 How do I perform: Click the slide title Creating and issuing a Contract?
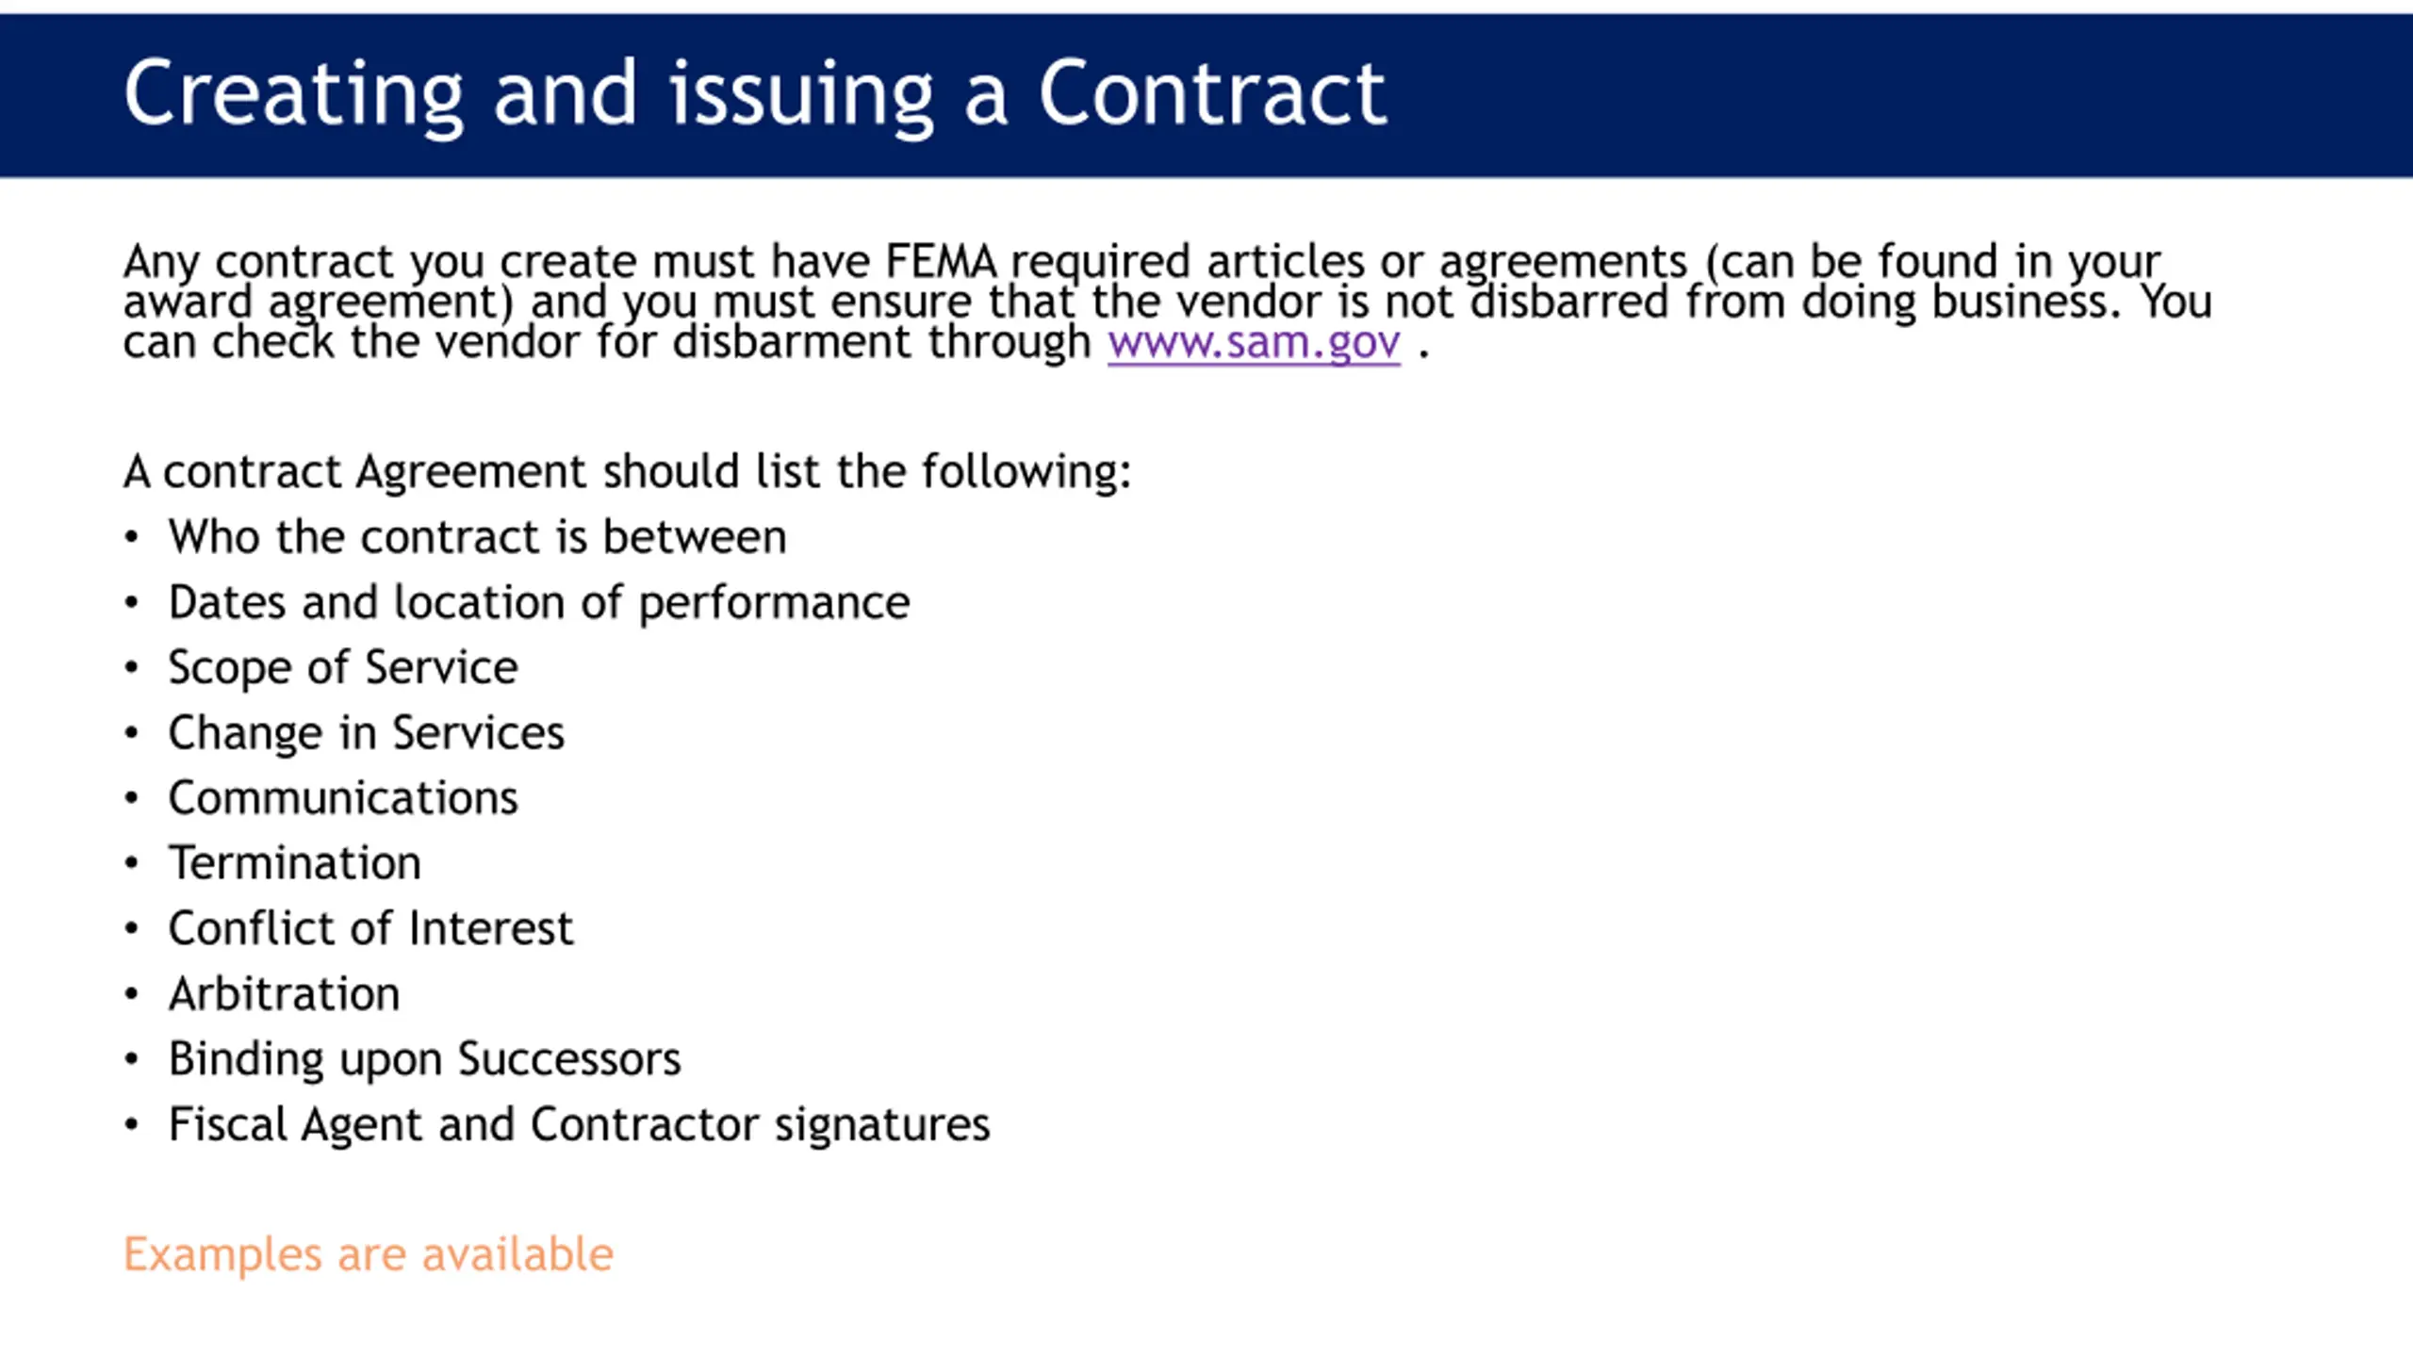pos(755,94)
